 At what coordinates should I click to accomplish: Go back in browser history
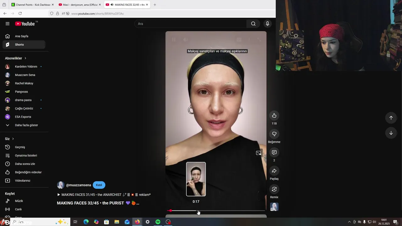(x=5, y=13)
